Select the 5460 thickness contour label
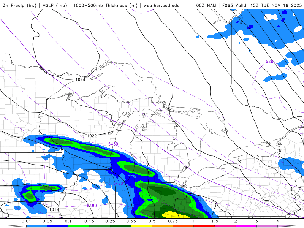Viewport: 304px width, 228px height. pyautogui.click(x=118, y=183)
